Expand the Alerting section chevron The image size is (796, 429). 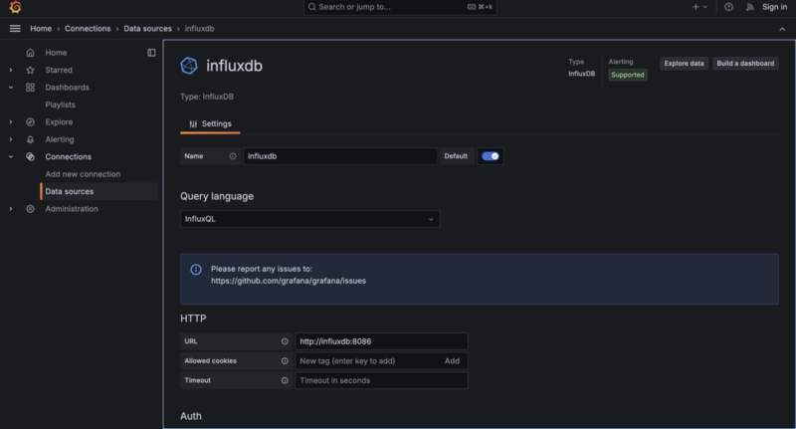point(11,139)
